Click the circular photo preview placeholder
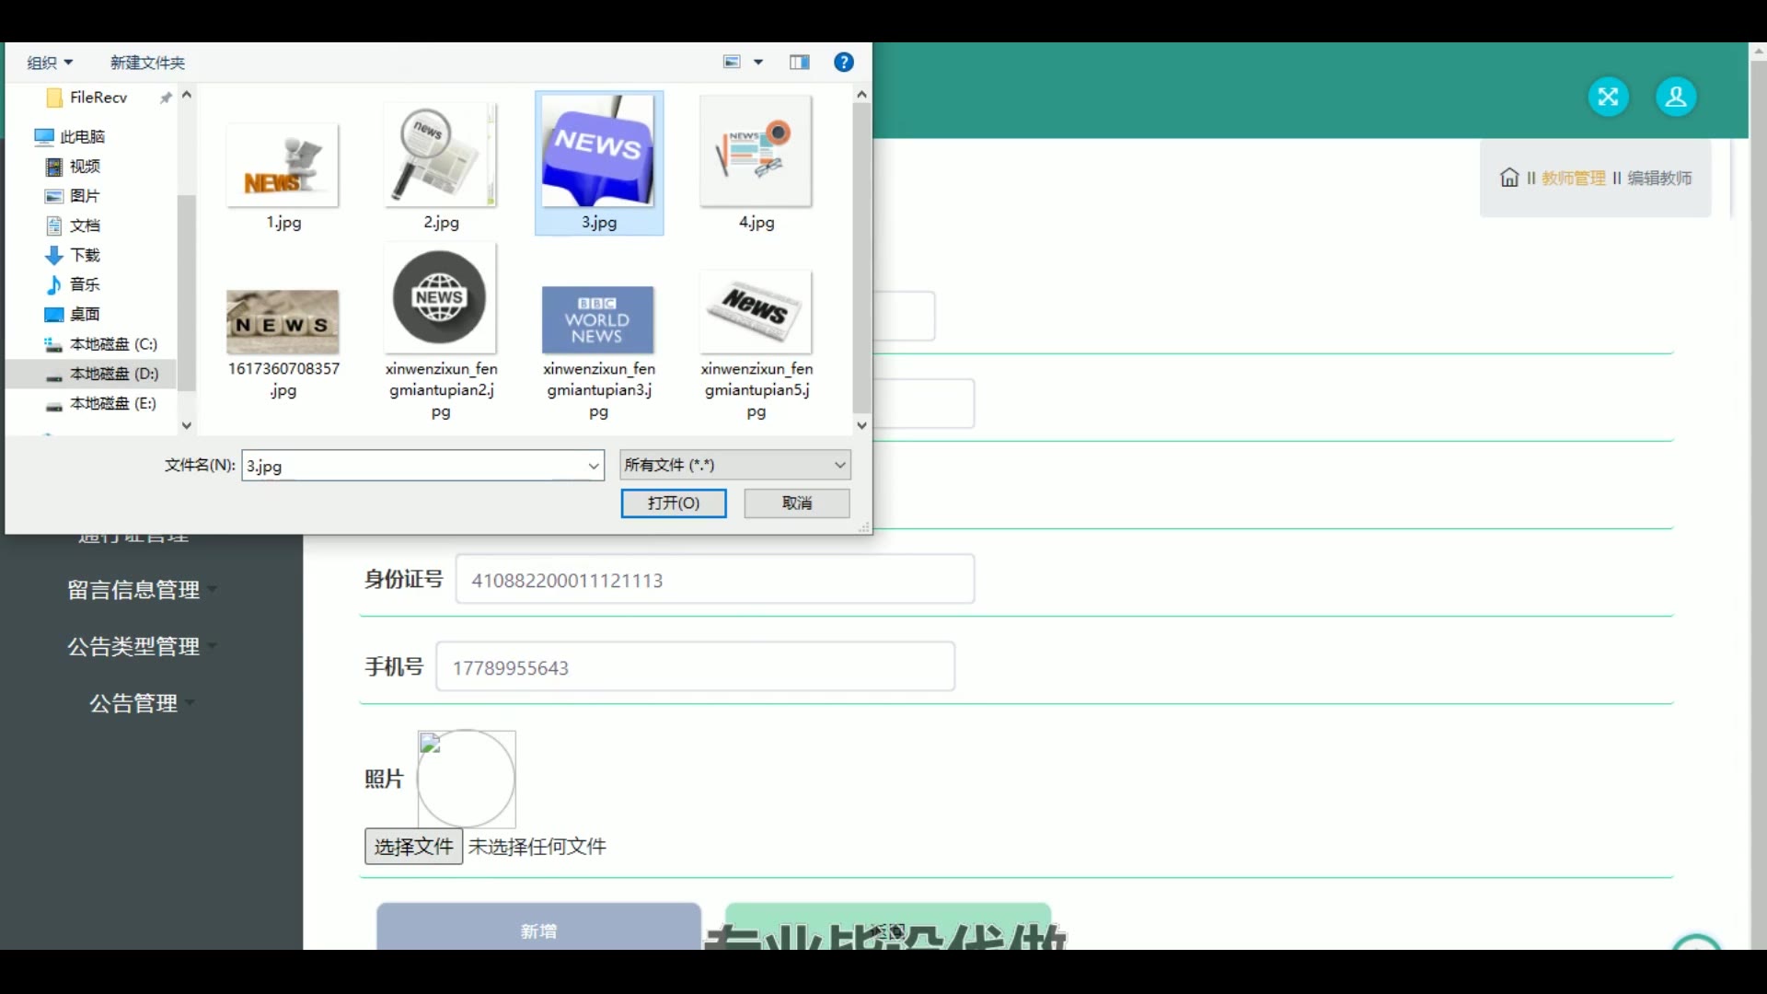Viewport: 1767px width, 994px height. tap(467, 780)
